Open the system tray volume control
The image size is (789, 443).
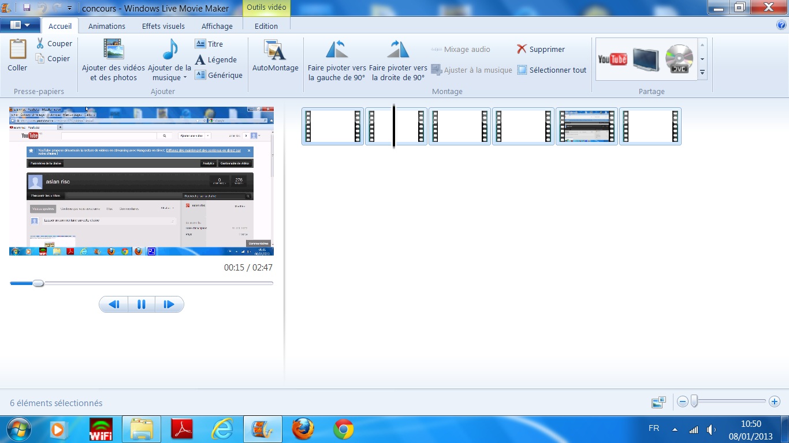click(x=711, y=430)
